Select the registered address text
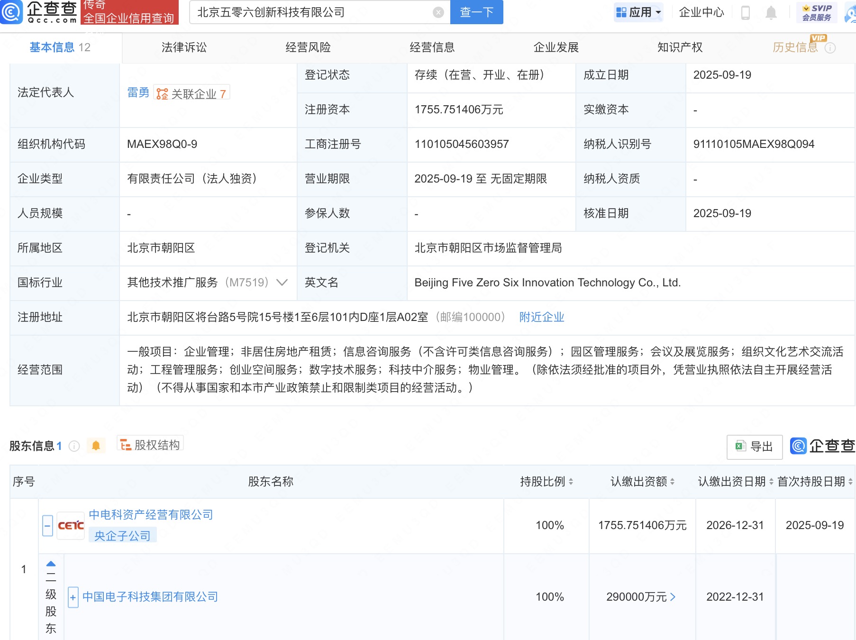The image size is (856, 640). pyautogui.click(x=278, y=317)
